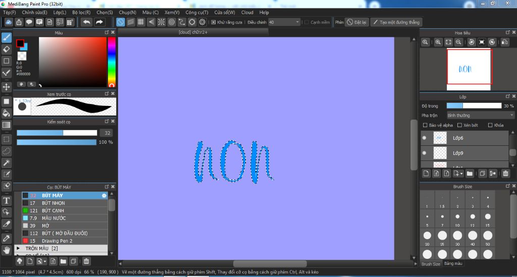Screen dimensions: 517x277
Task: Click the Undo arrow in toolbar
Action: 87,22
